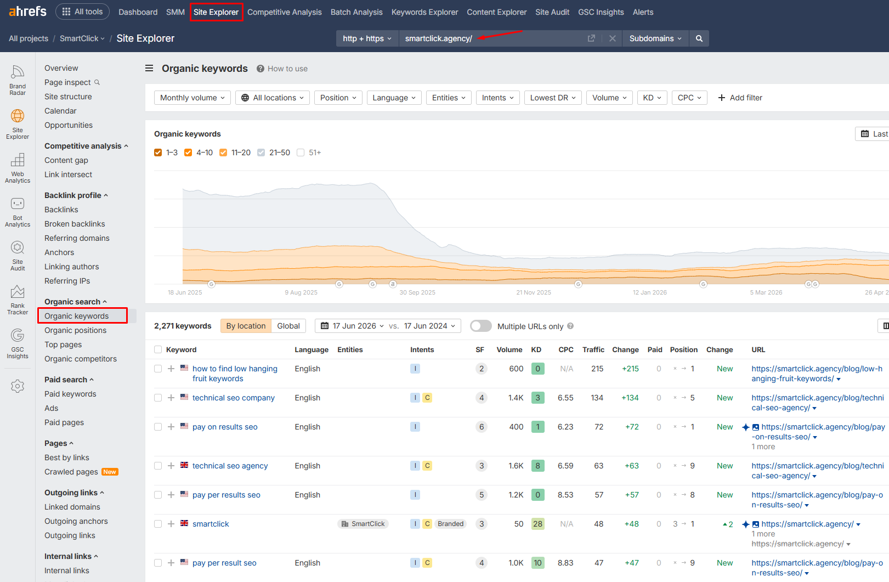Viewport: 889px width, 582px height.
Task: Open the 'pay on results seo' keyword link
Action: [225, 427]
